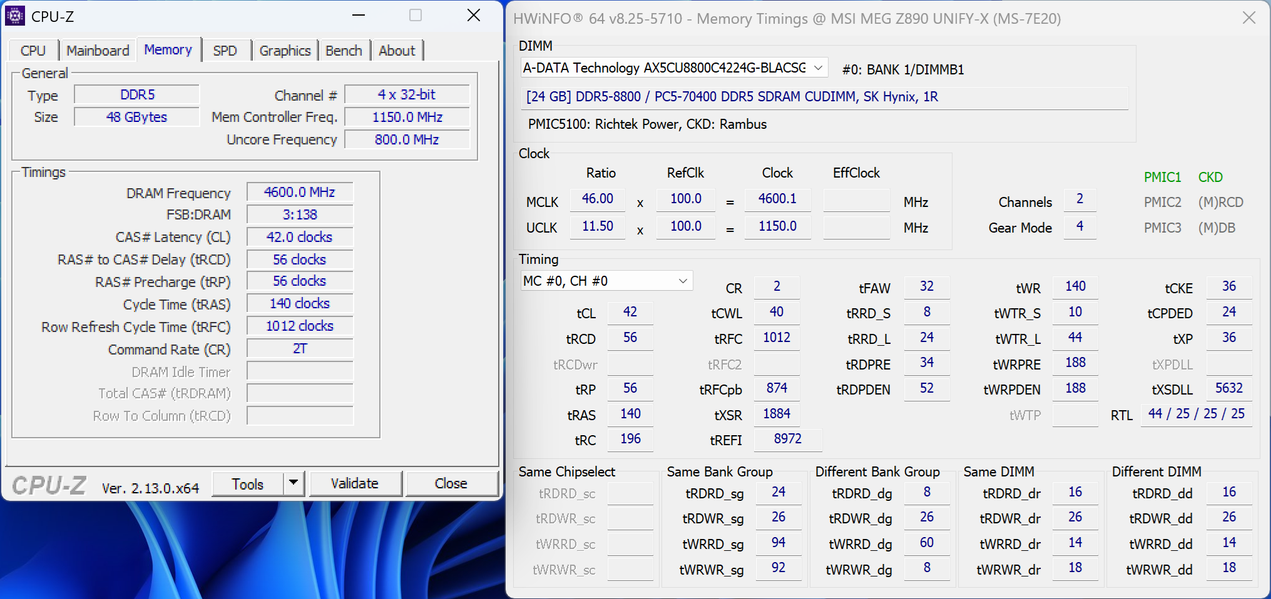Click the empty tWTP field

coord(1075,414)
